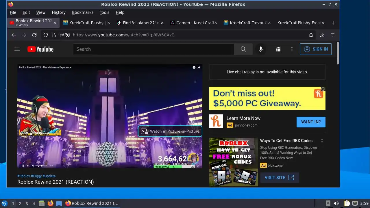Open the taskbar volume control

click(x=336, y=203)
